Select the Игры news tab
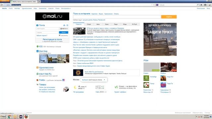This screenshot has width=212, height=119. [x=125, y=24]
